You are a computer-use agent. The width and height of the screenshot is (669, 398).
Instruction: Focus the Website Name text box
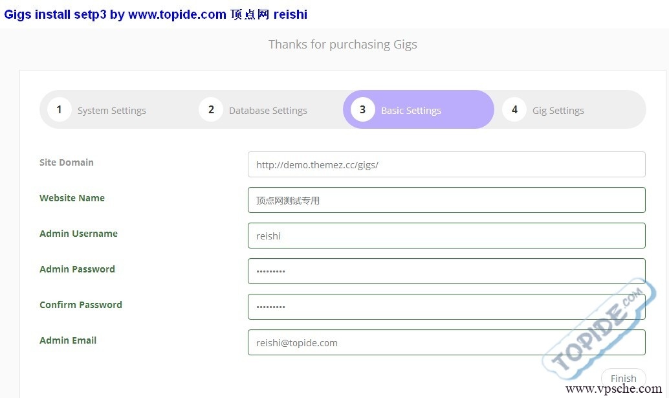pyautogui.click(x=446, y=200)
